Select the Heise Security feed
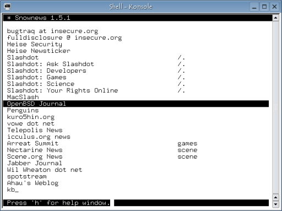 click(x=35, y=44)
